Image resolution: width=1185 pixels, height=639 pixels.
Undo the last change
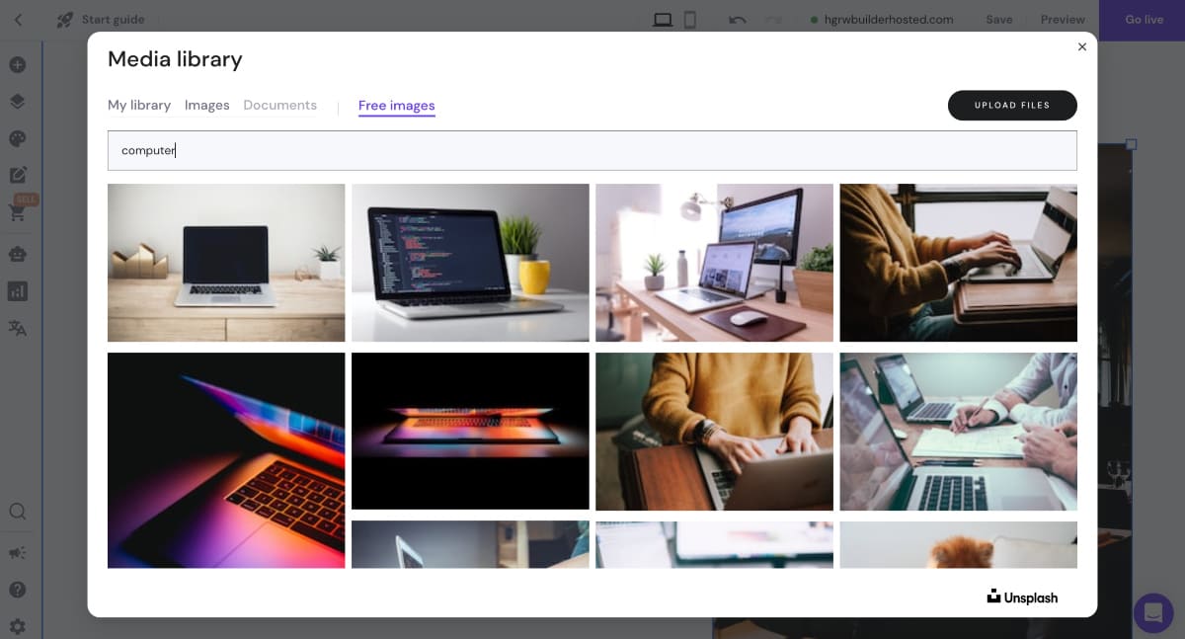[738, 20]
